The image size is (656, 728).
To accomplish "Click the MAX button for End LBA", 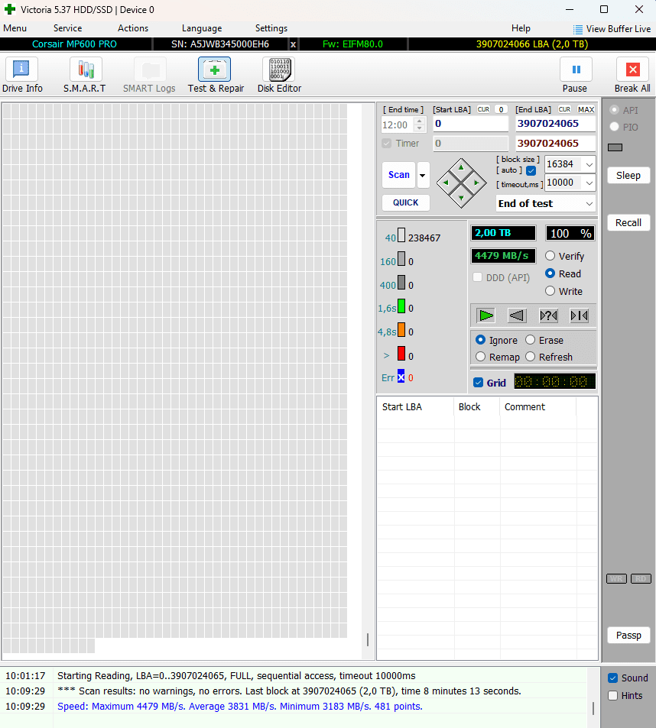I will pyautogui.click(x=586, y=109).
